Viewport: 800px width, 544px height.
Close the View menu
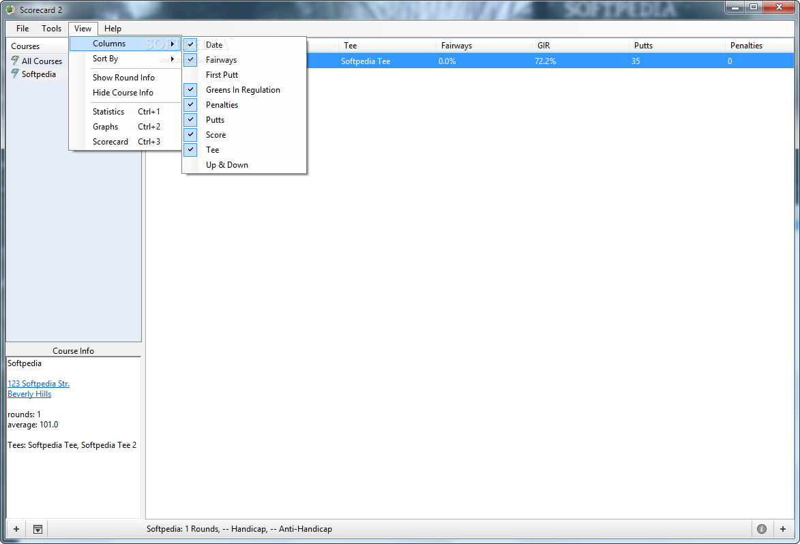[x=83, y=29]
